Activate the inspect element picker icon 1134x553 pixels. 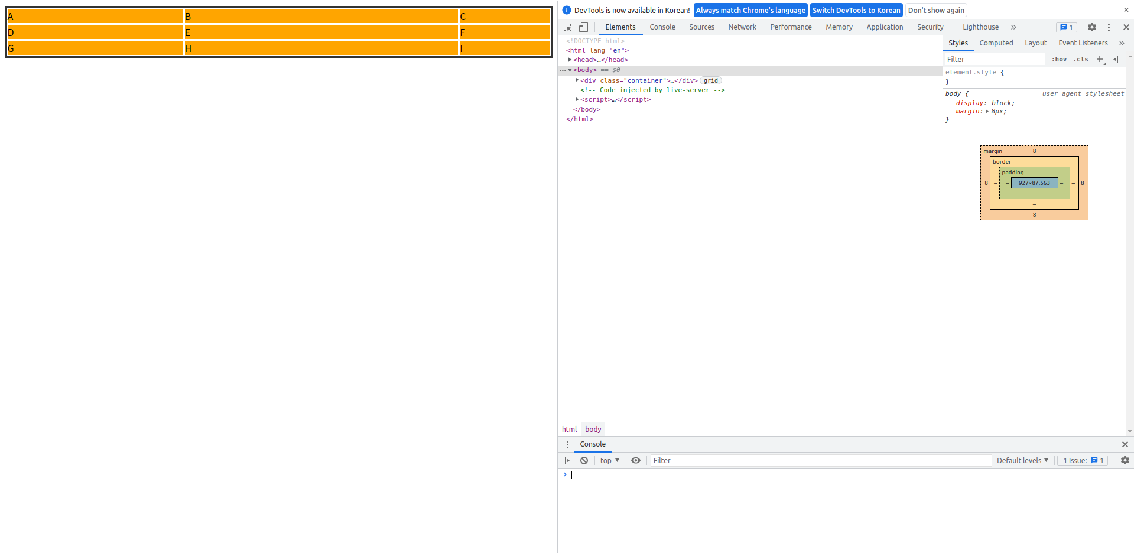coord(567,27)
